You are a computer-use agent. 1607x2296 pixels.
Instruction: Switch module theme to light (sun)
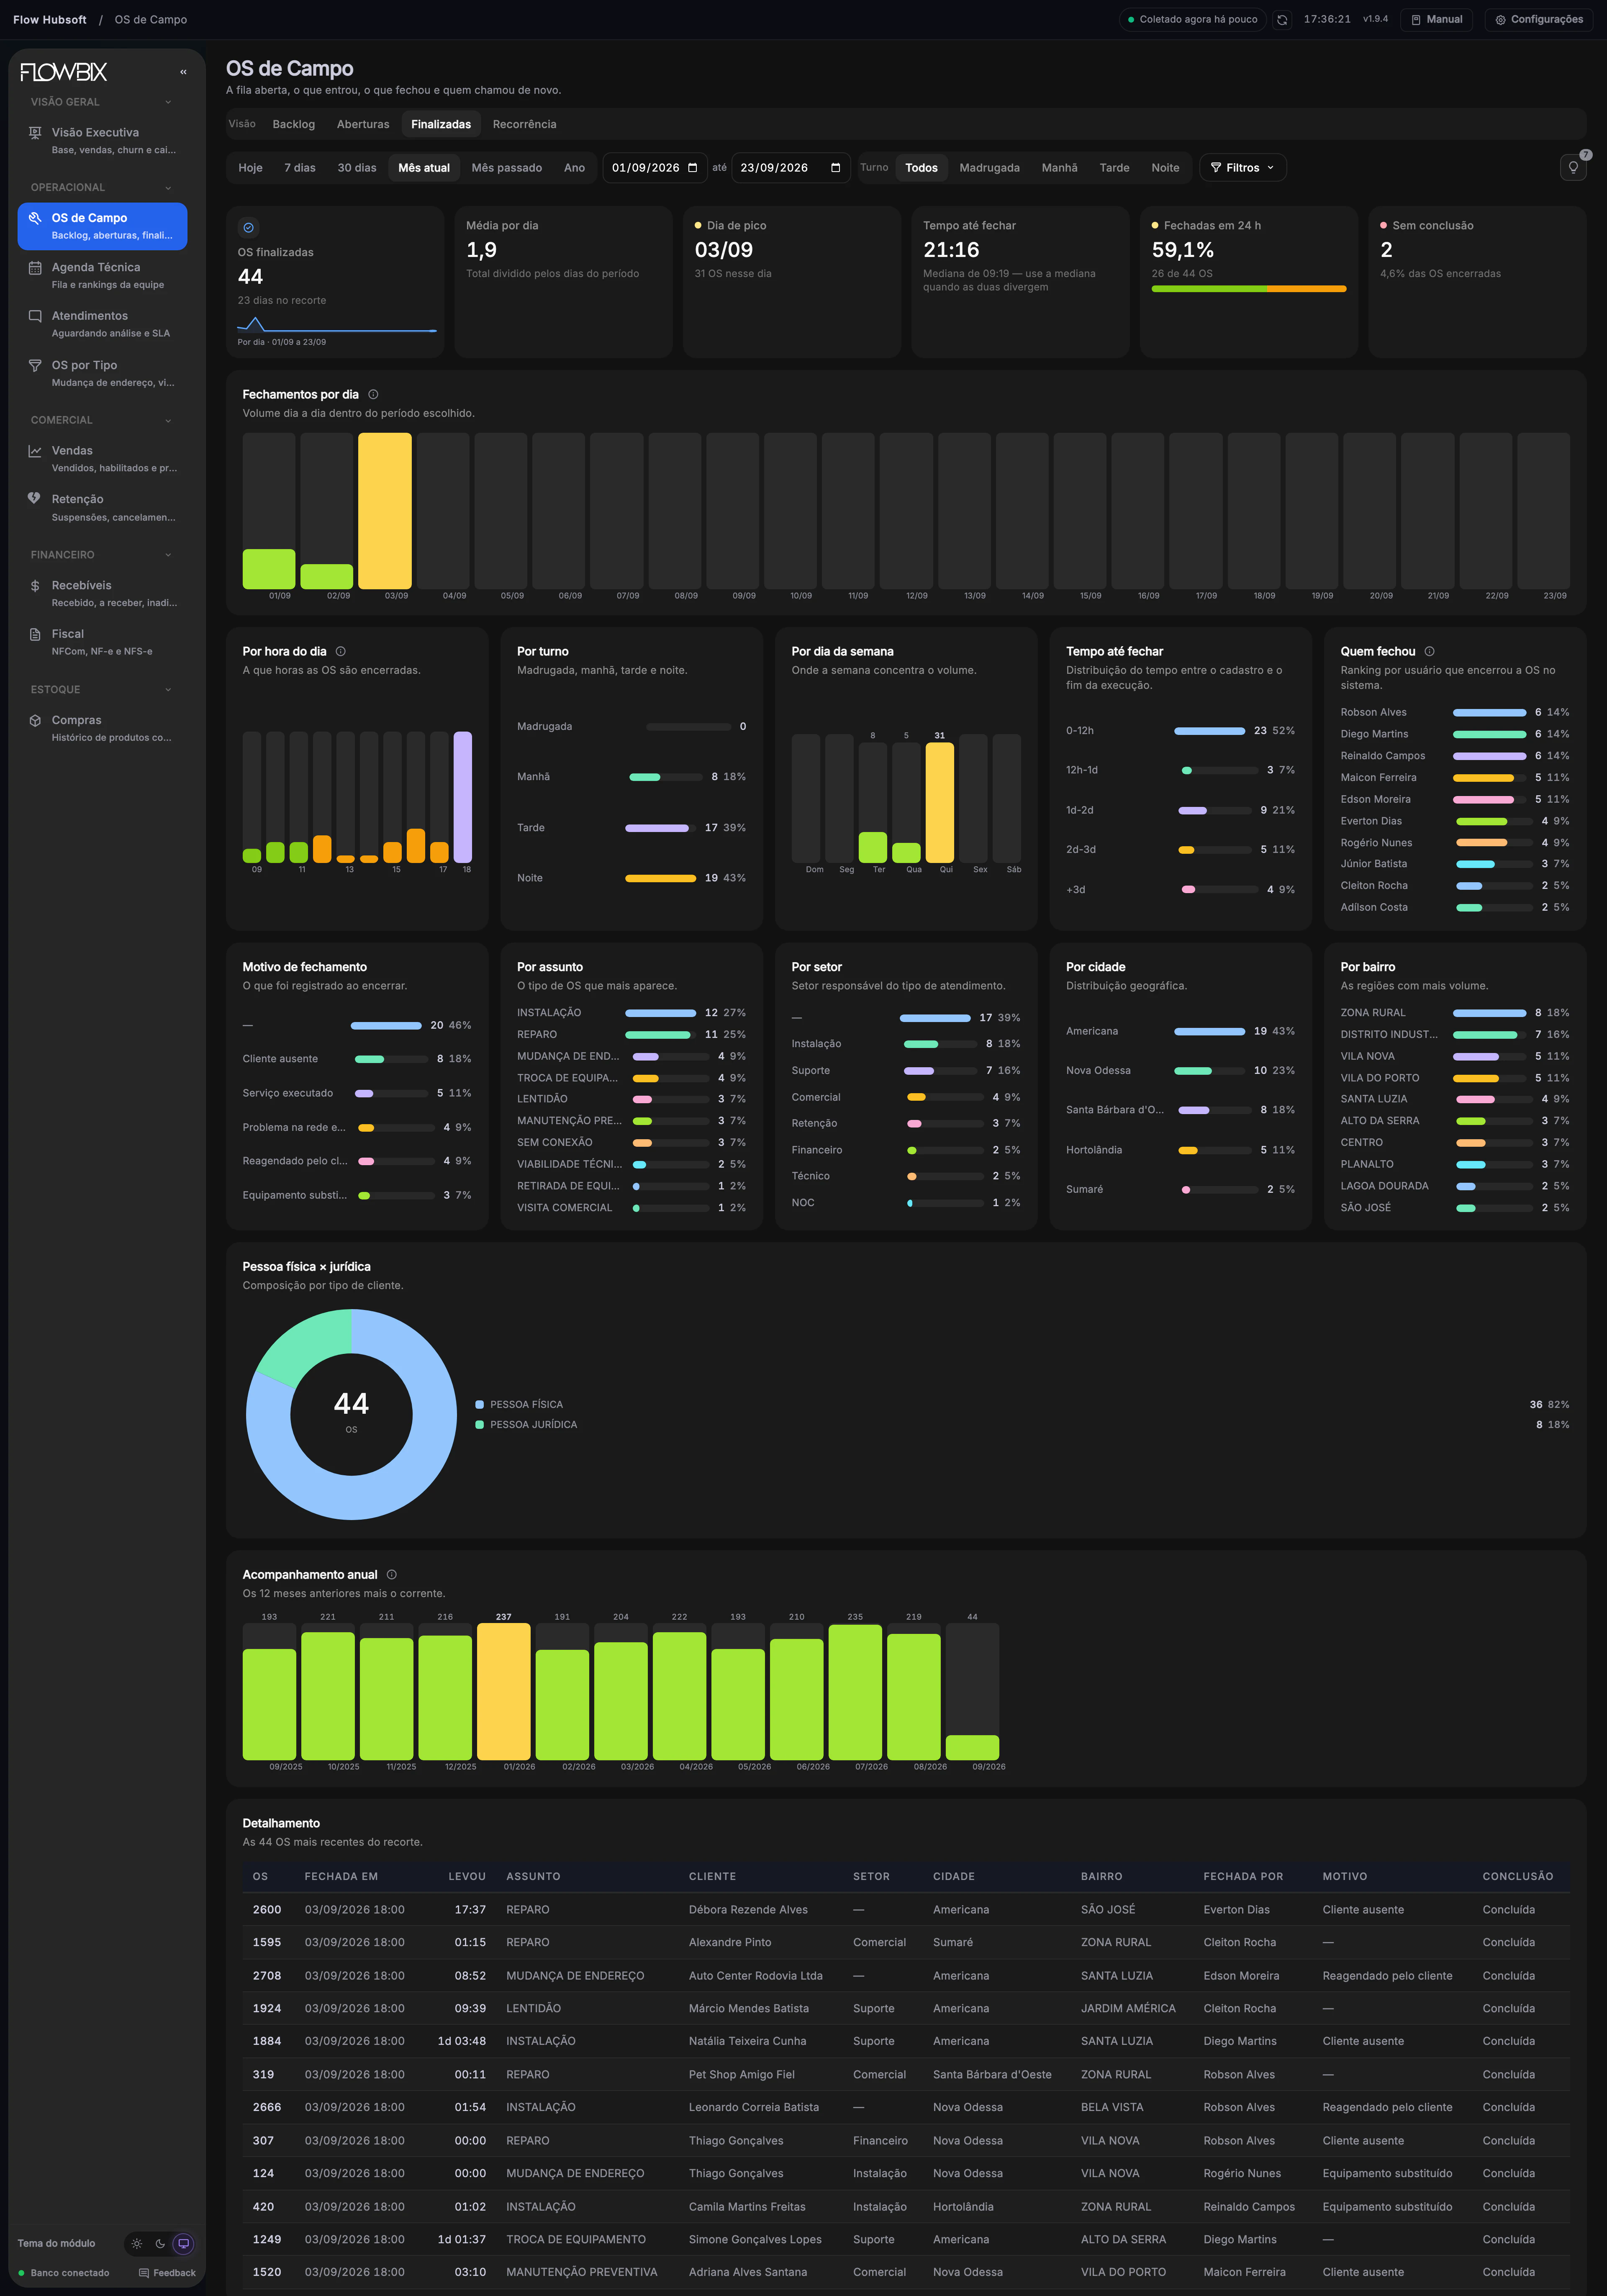137,2244
